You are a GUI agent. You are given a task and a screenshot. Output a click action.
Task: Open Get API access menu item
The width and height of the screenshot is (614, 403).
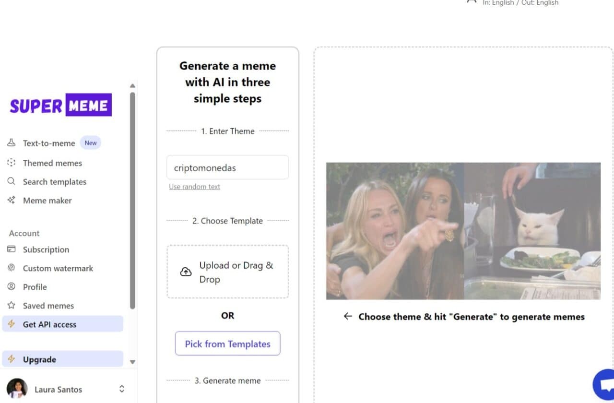(63, 324)
